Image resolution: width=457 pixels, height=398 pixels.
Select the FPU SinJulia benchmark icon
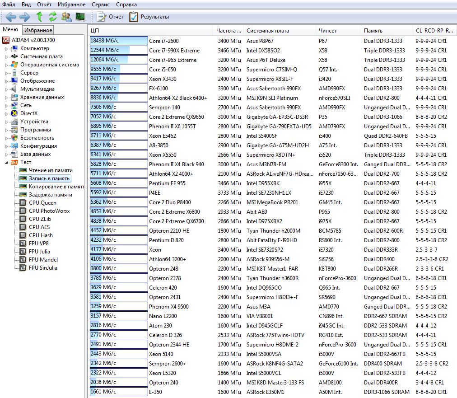(23, 267)
